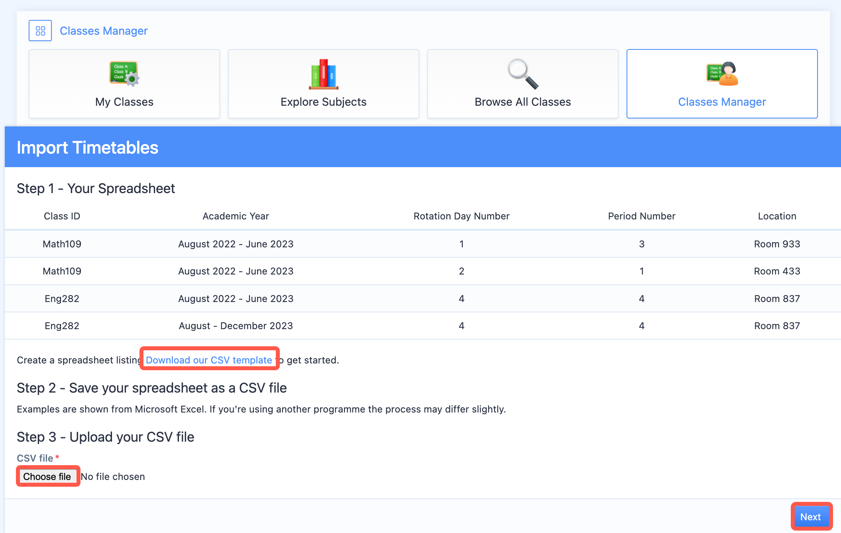Select the Rotation Day Number column header
This screenshot has height=533, width=841.
coord(461,216)
